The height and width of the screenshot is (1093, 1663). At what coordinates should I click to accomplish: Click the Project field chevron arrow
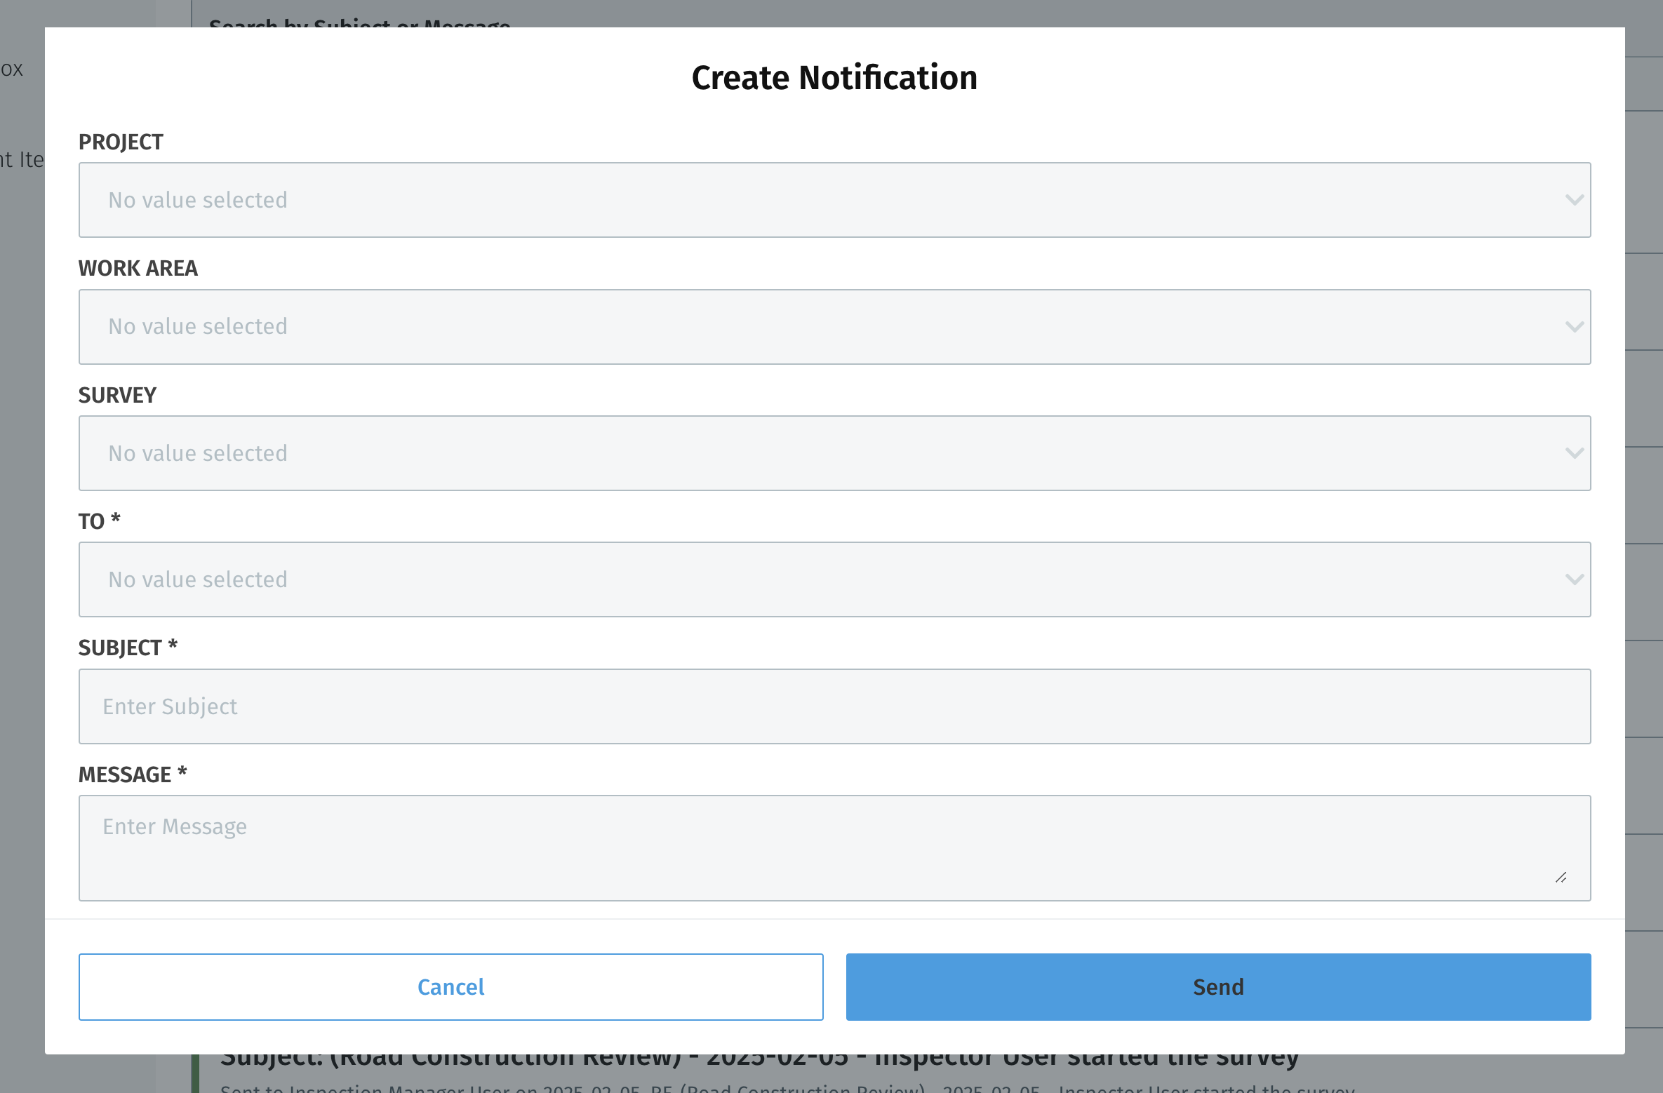(x=1575, y=201)
